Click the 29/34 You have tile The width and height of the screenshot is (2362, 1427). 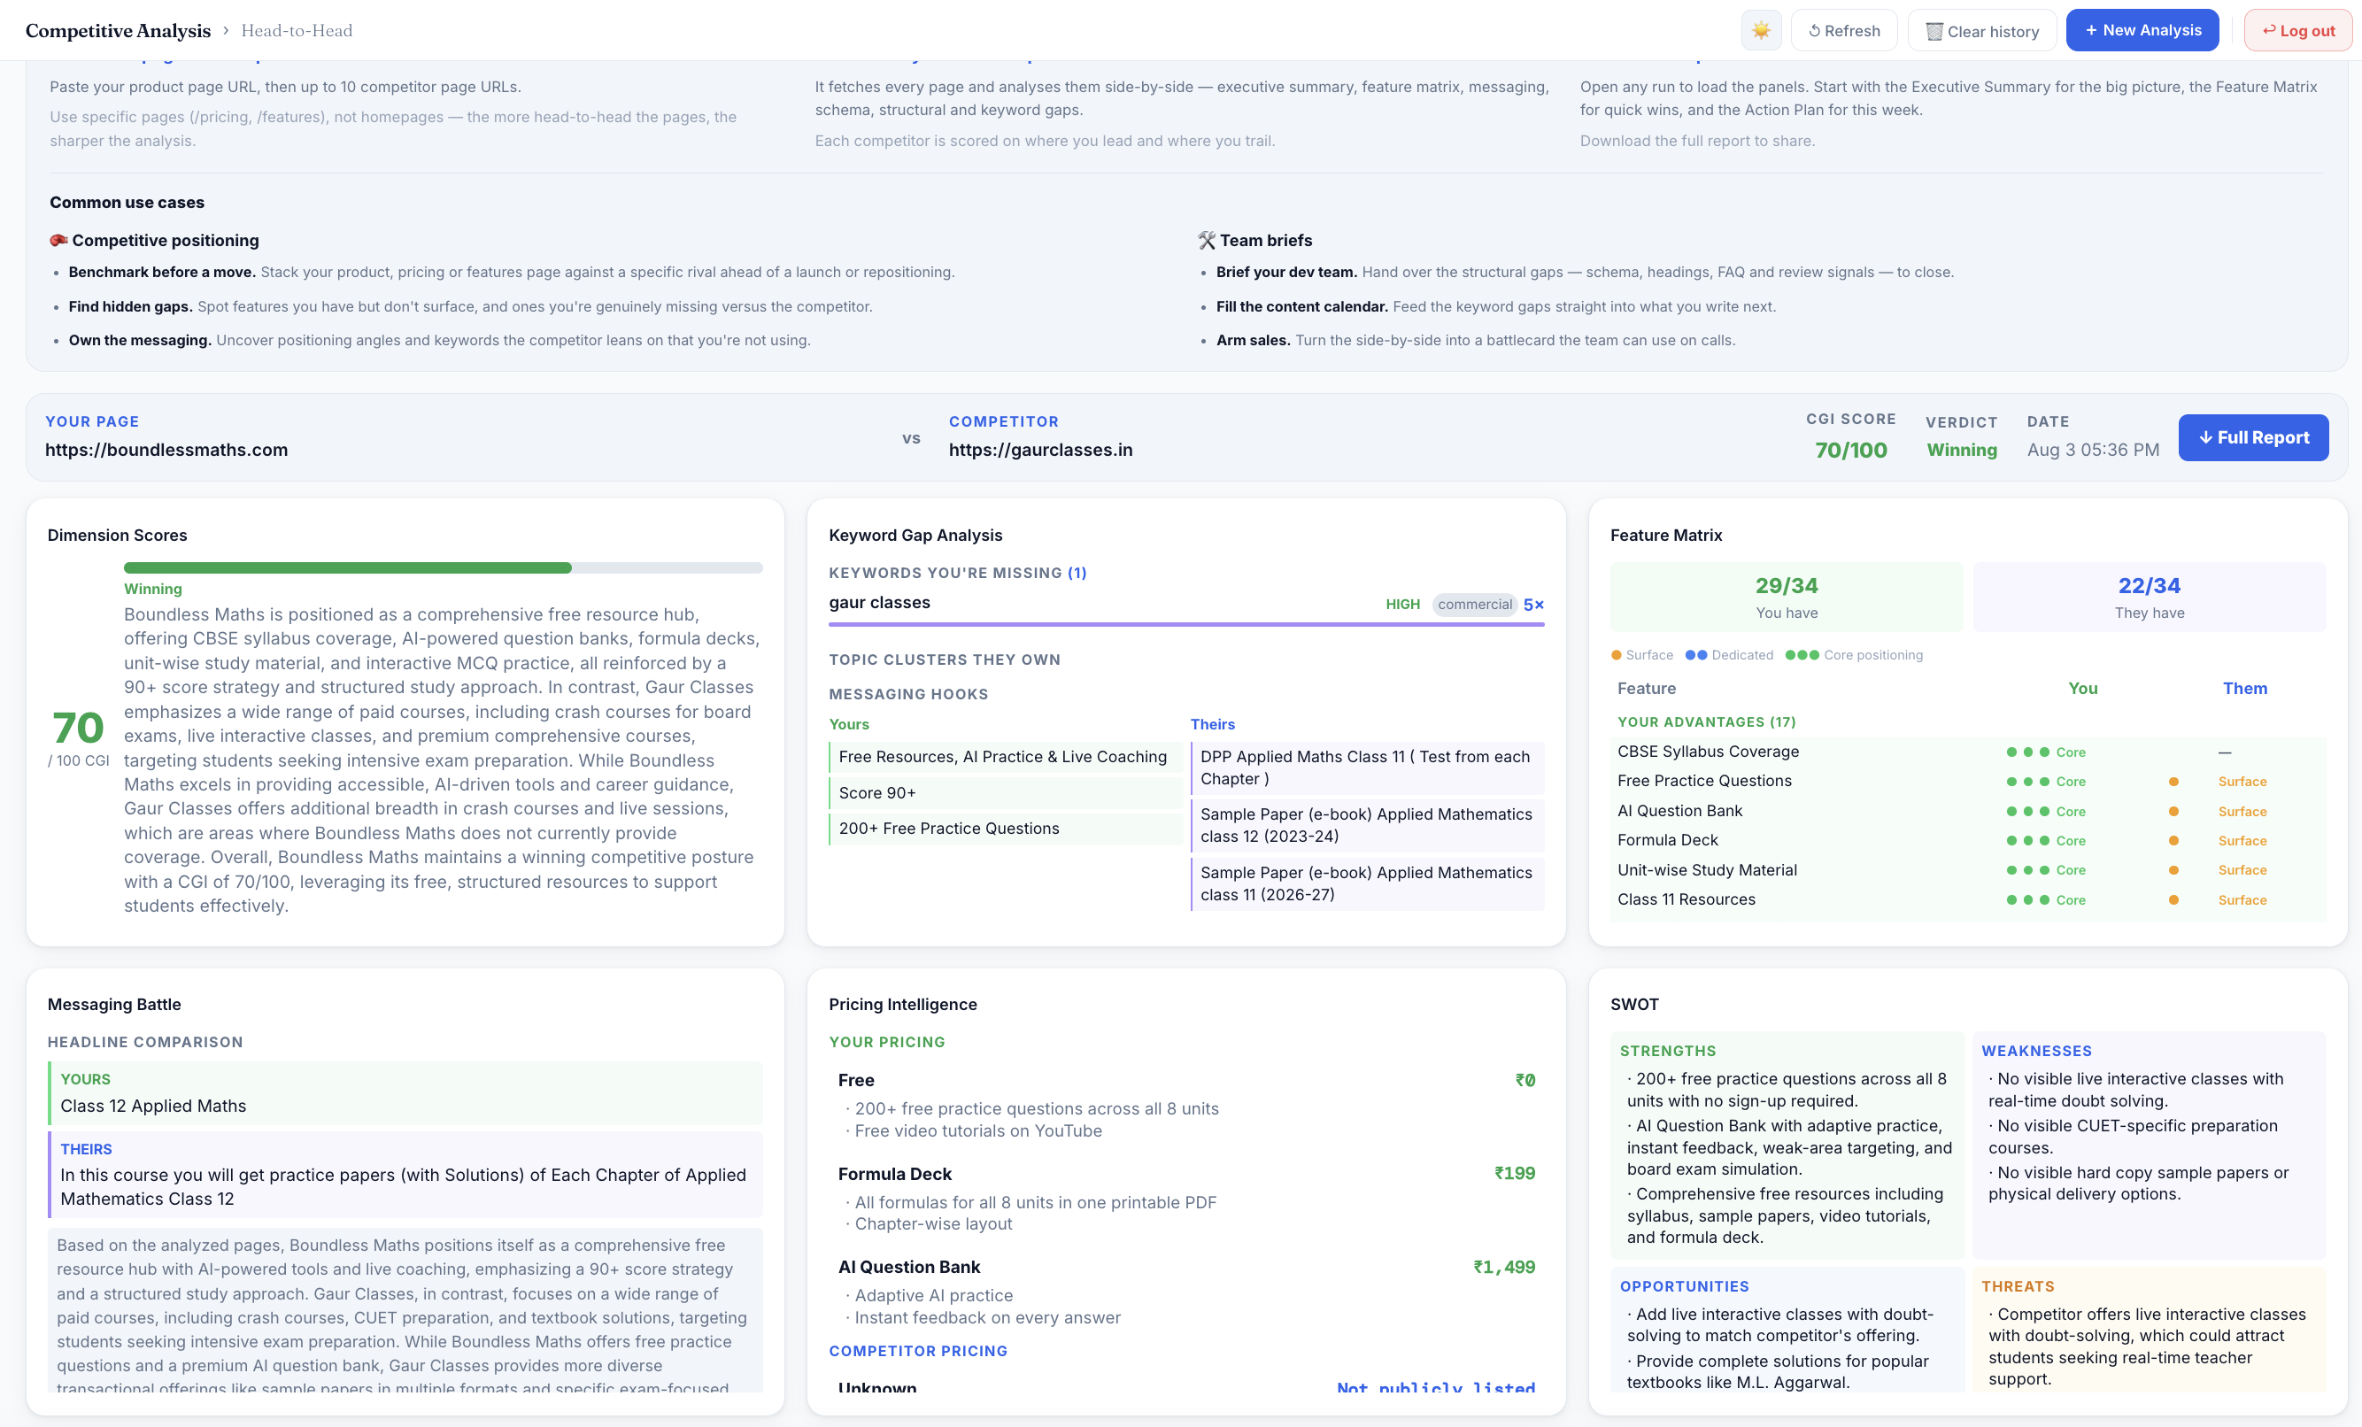(x=1786, y=597)
